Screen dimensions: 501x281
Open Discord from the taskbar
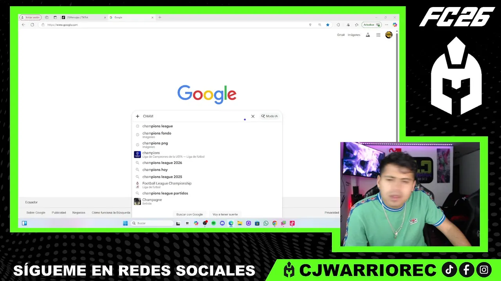click(222, 223)
